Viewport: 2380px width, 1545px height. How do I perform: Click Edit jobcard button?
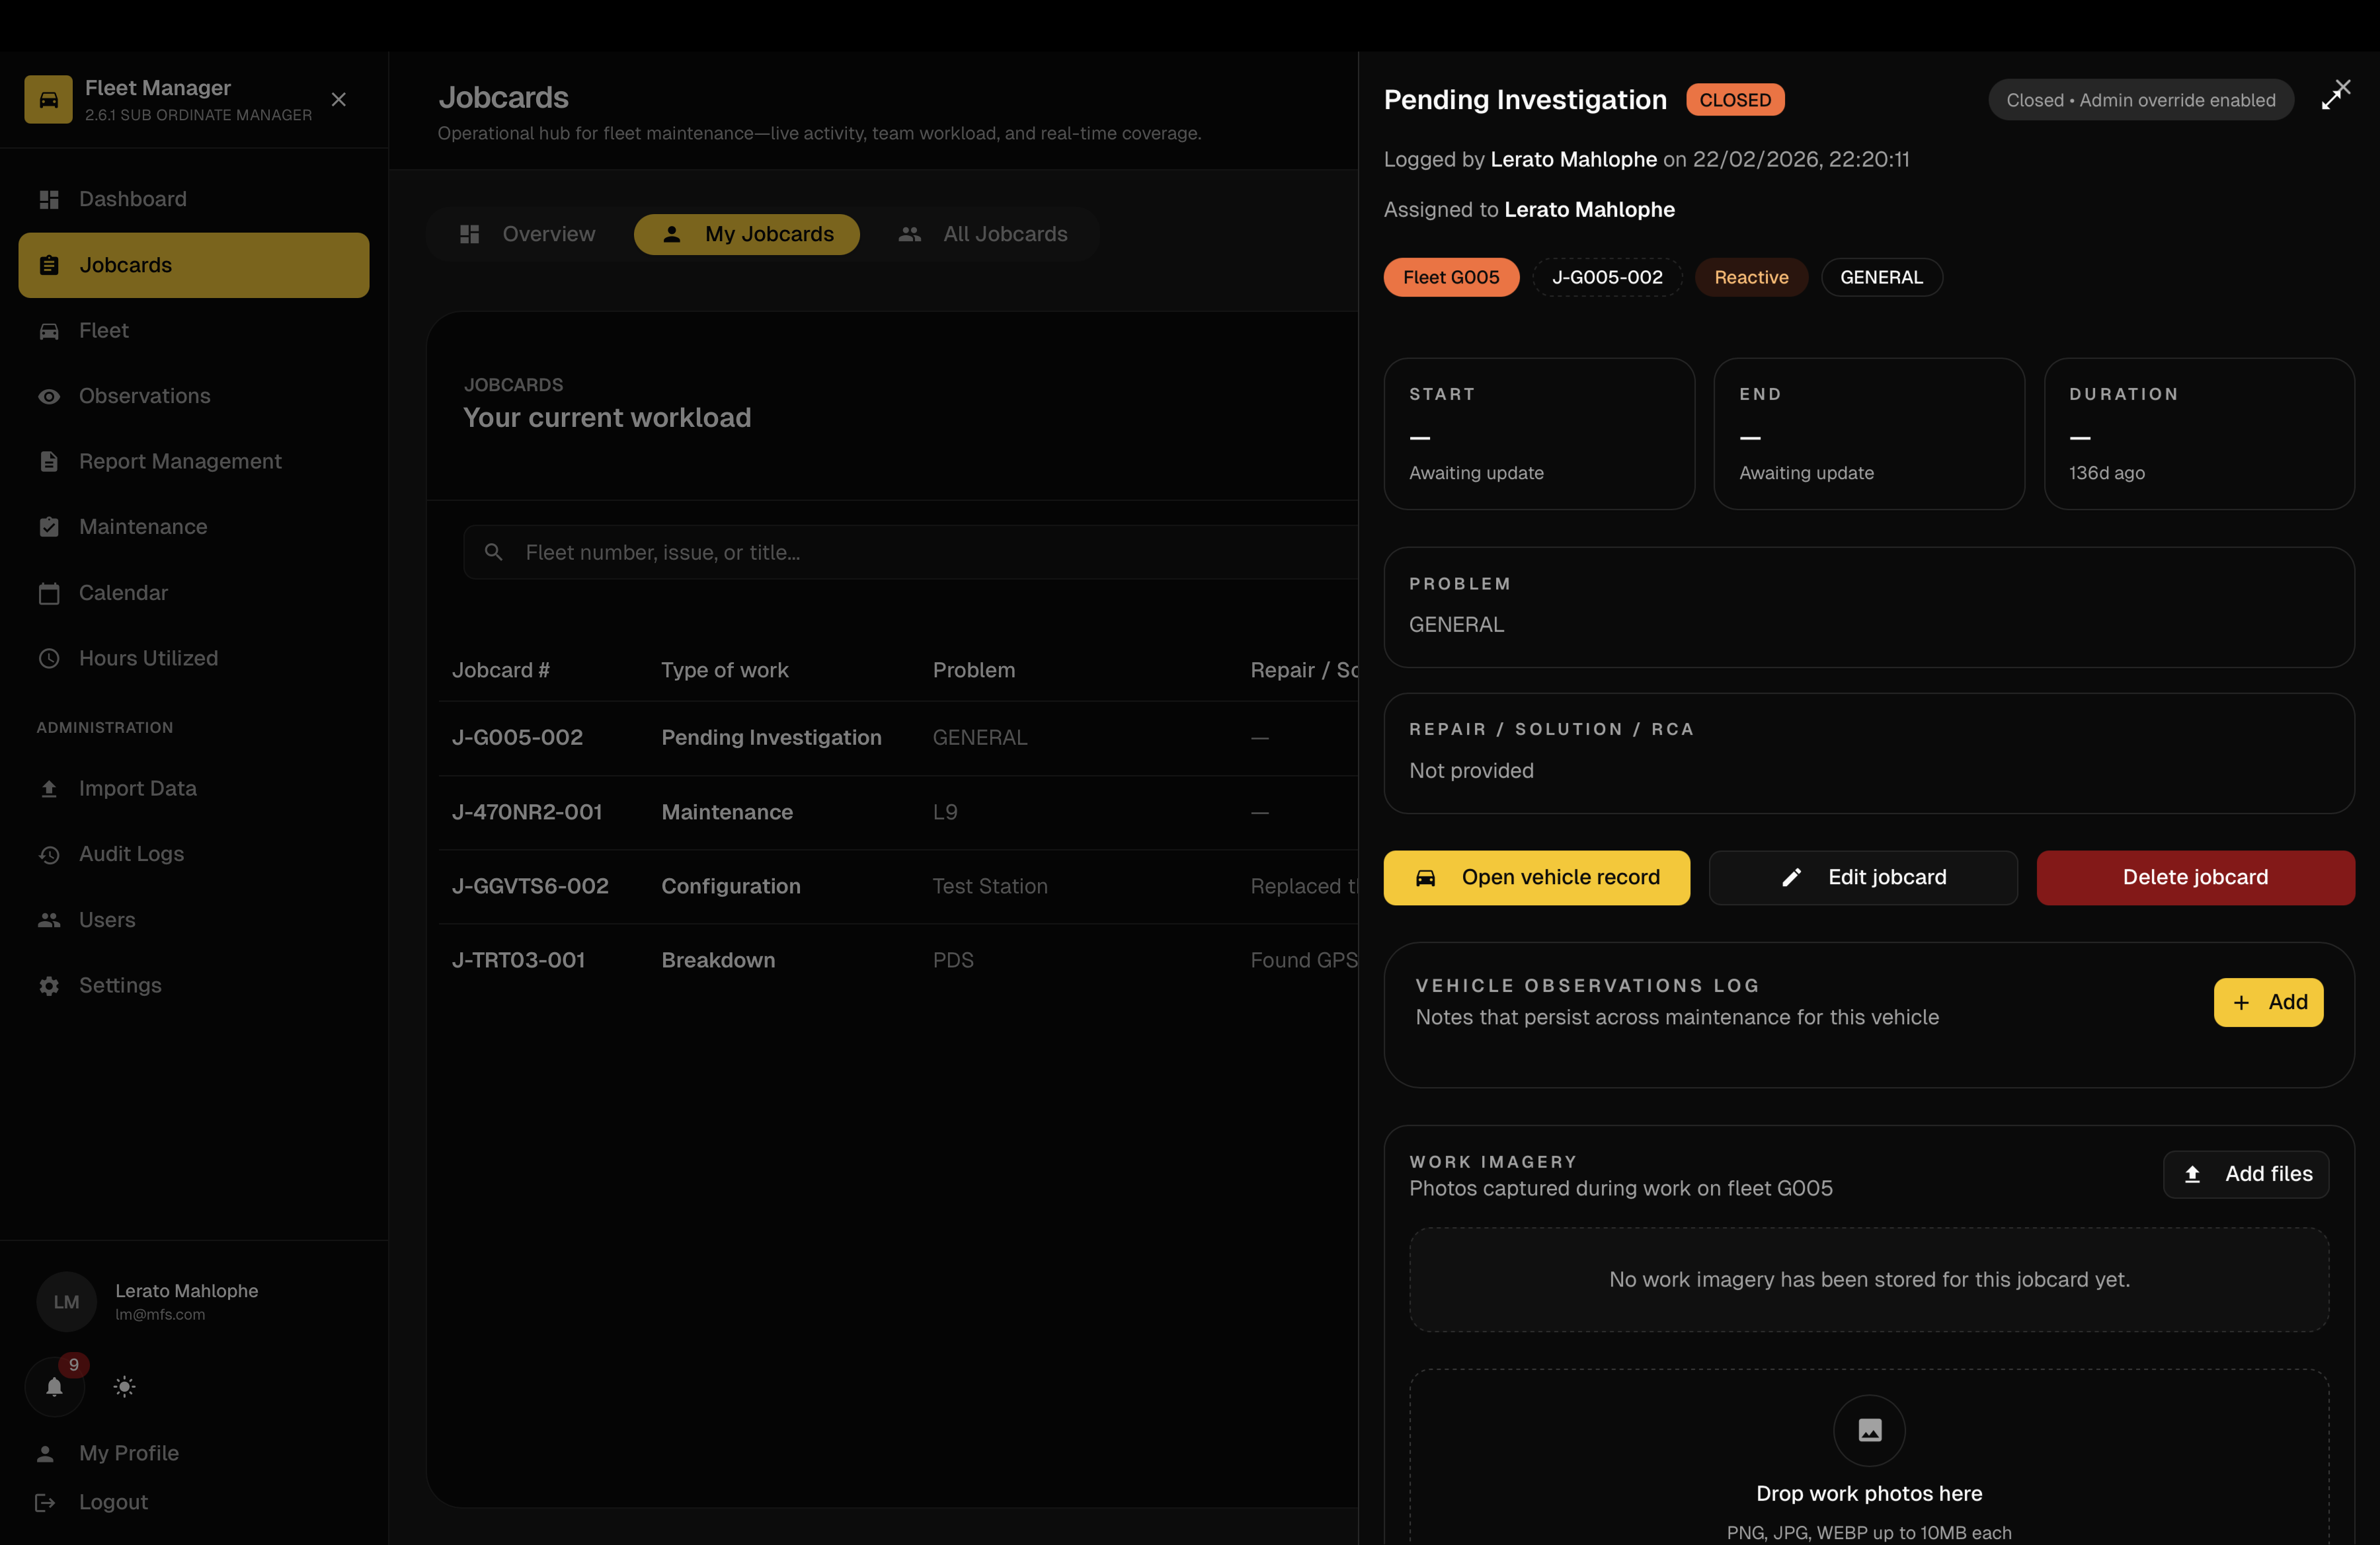[x=1863, y=878]
